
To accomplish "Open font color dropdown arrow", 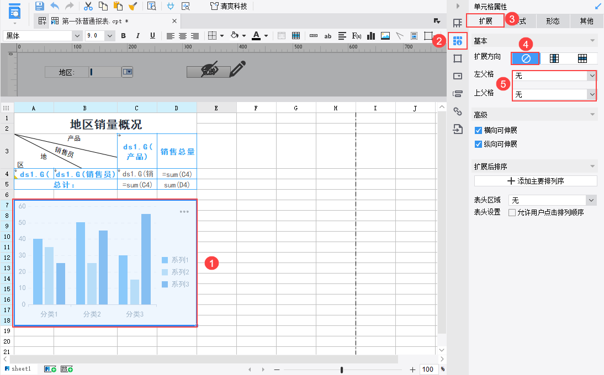I will pos(266,36).
